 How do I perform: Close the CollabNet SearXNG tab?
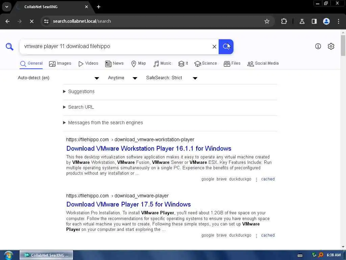[x=86, y=7]
